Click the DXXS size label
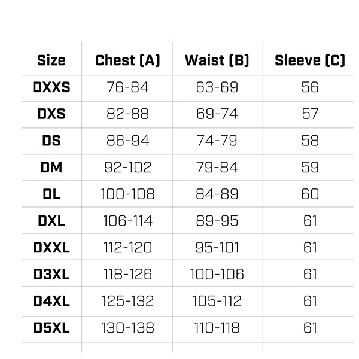This screenshot has width=359, height=359. click(x=51, y=87)
